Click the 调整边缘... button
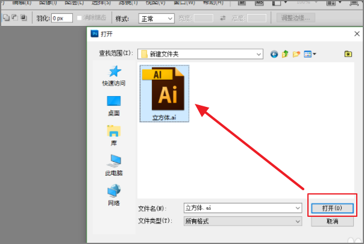Image resolution: width=364 pixels, height=244 pixels. click(x=296, y=18)
